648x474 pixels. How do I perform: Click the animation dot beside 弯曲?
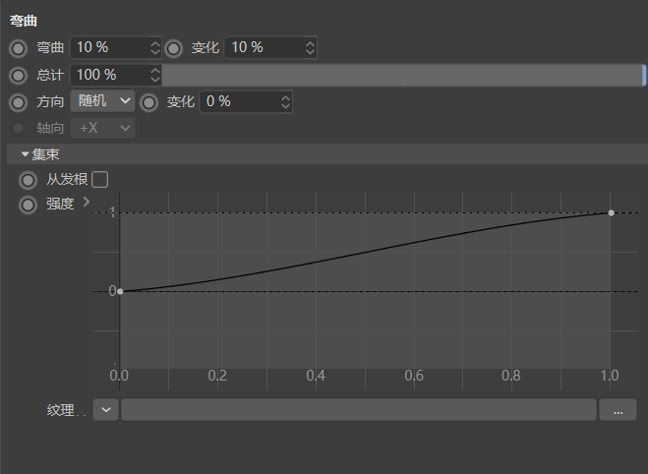click(19, 47)
